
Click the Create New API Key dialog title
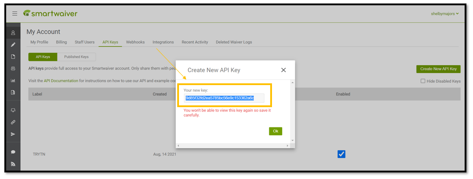click(x=214, y=70)
